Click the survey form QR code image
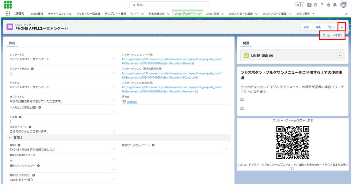The image size is (352, 185). [x=293, y=143]
